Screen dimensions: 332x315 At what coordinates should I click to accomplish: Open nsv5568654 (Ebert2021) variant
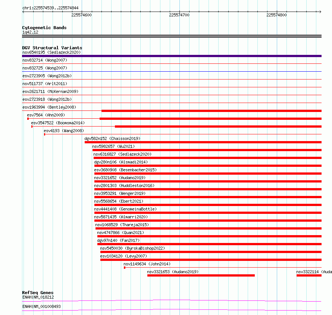[x=119, y=201]
